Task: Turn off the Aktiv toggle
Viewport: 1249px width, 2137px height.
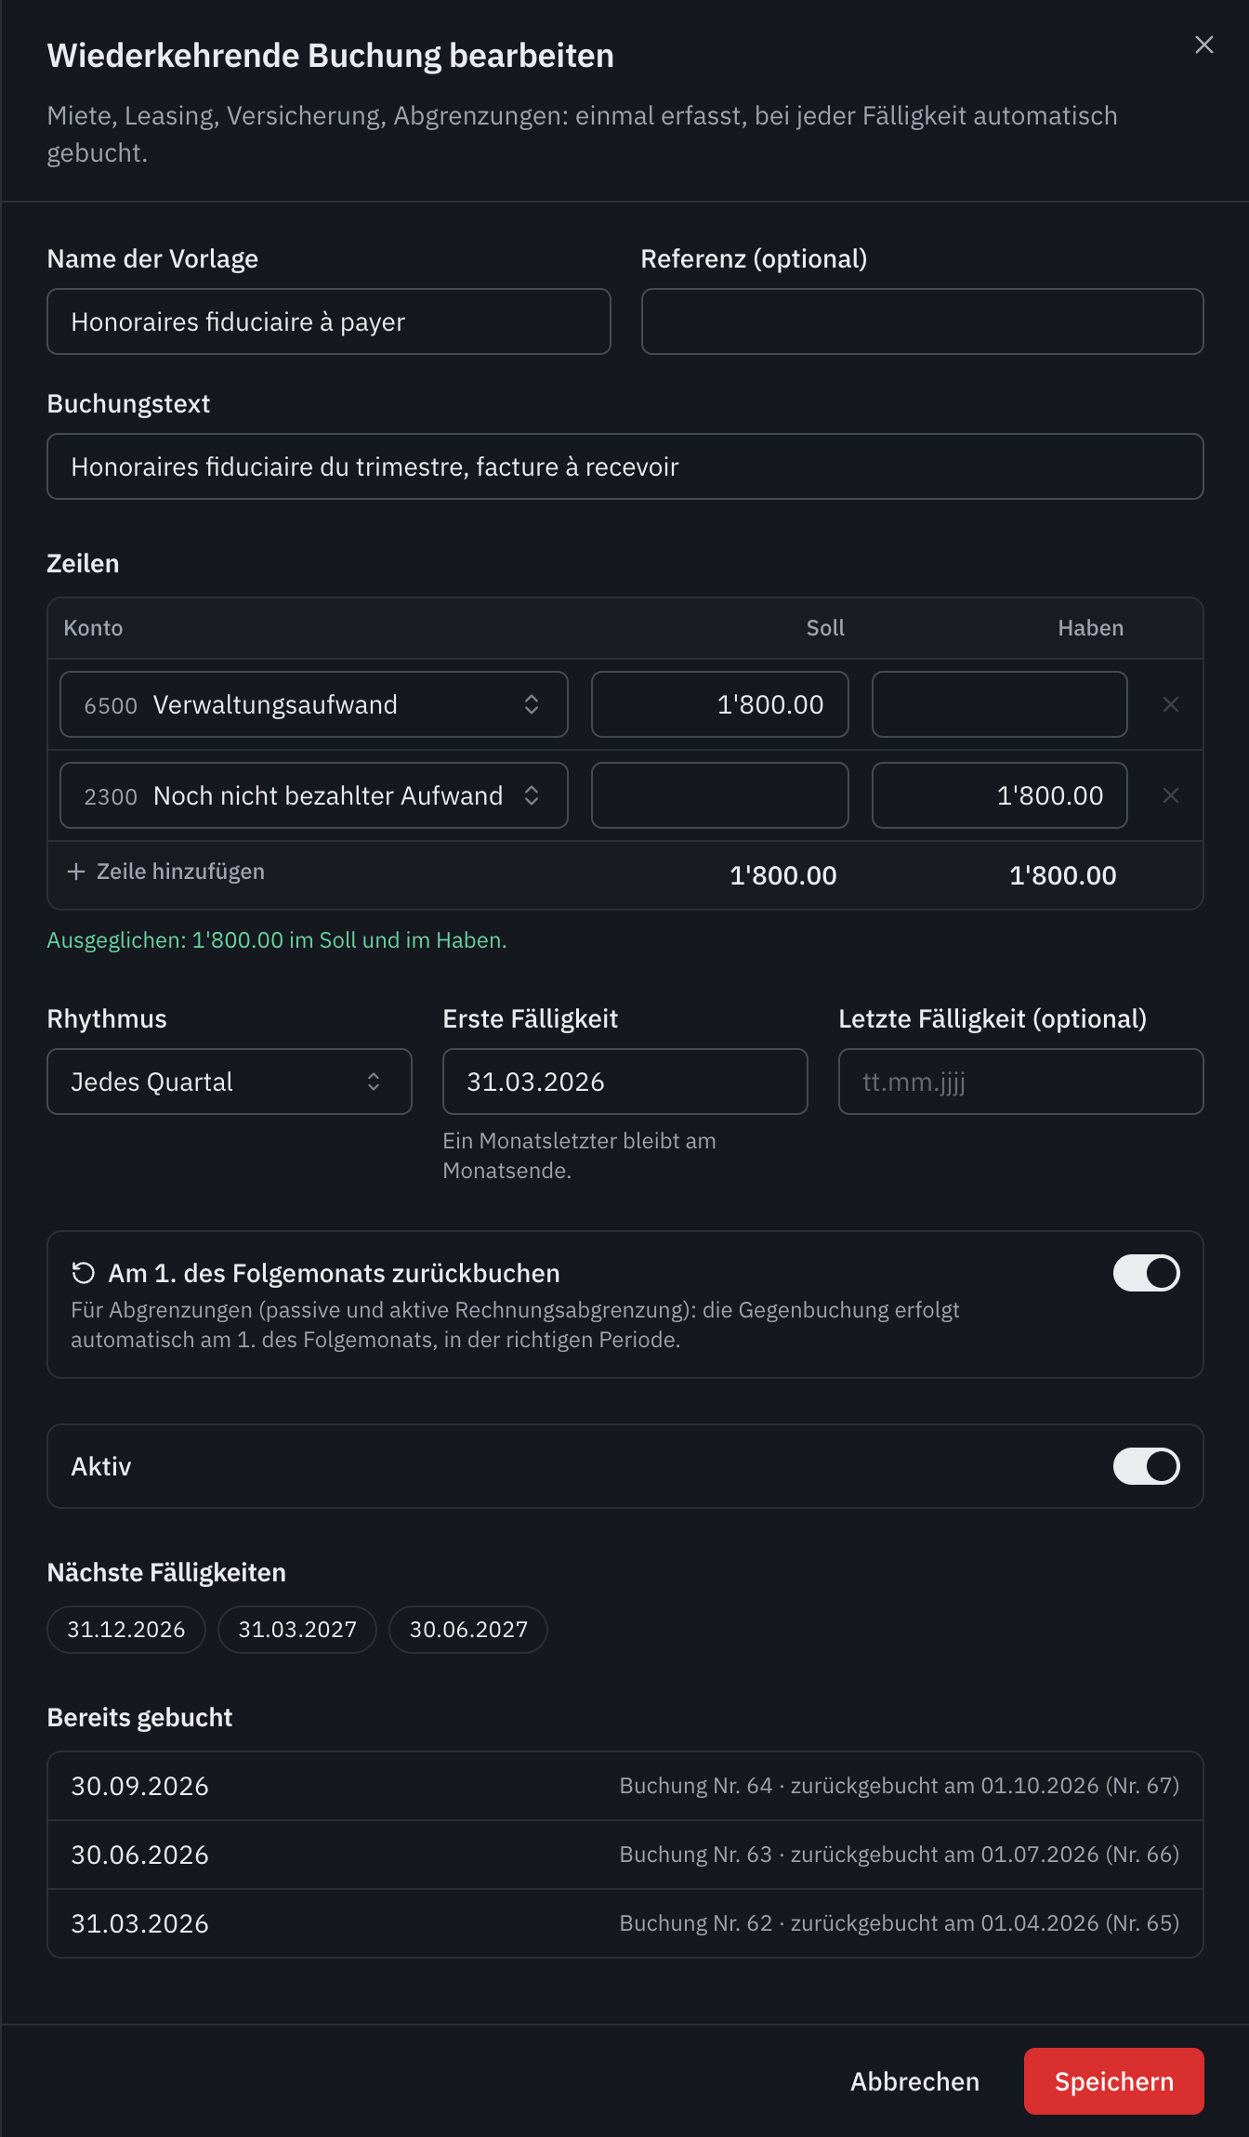Action: click(x=1146, y=1466)
